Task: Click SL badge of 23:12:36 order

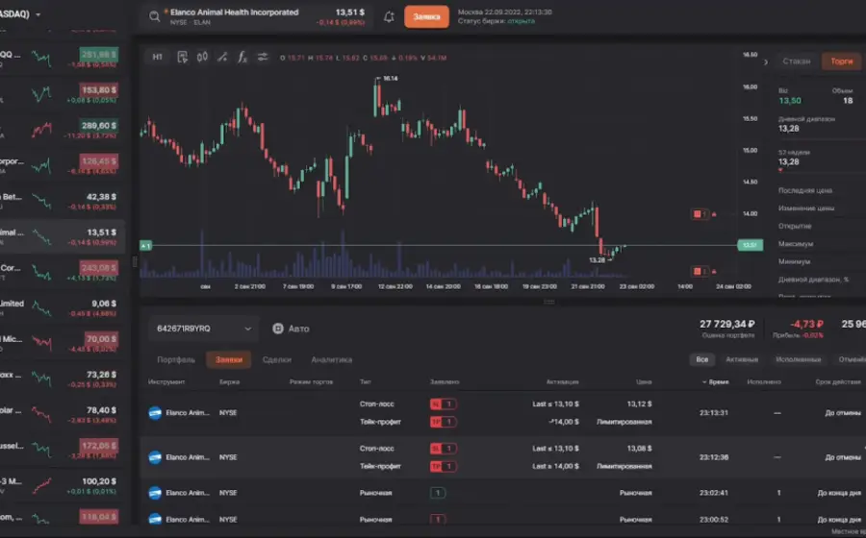Action: 443,448
